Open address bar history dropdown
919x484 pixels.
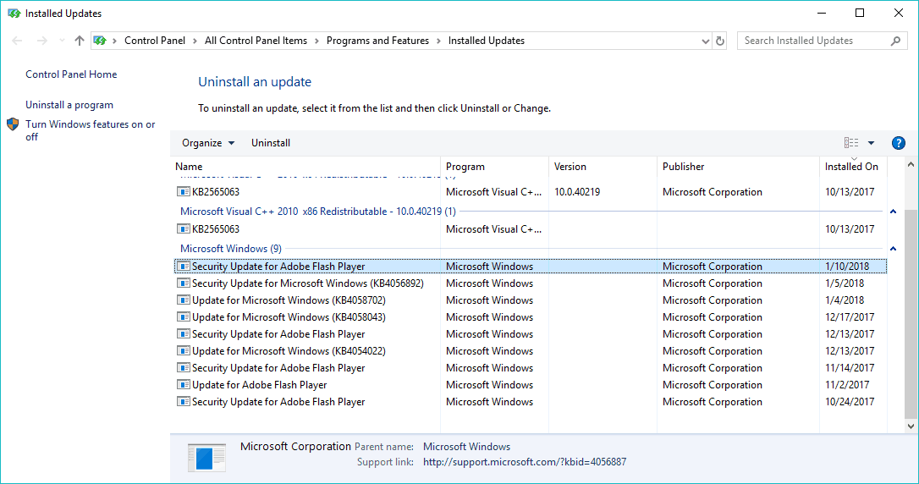705,41
